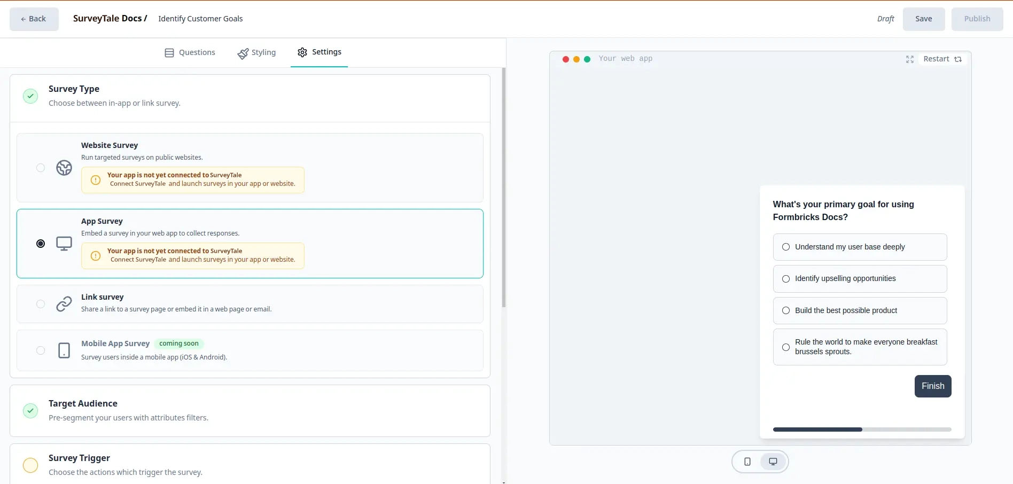Click the SurveyTale Docs breadcrumb
Screen dimensions: 1013x484
[110, 18]
